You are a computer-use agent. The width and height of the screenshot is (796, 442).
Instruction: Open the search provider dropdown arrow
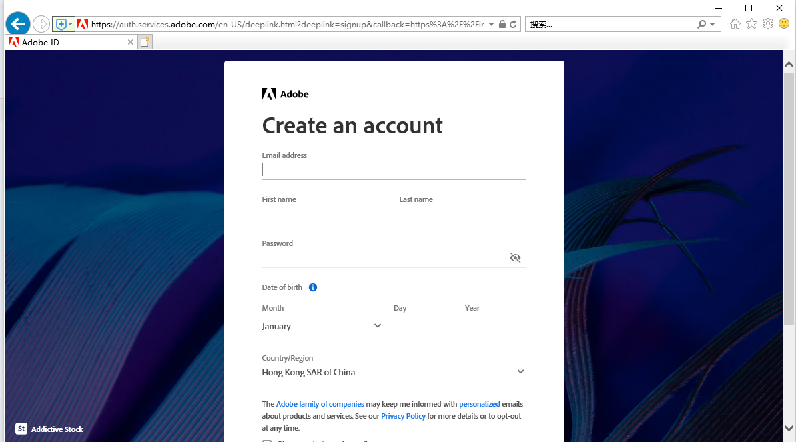click(x=712, y=25)
